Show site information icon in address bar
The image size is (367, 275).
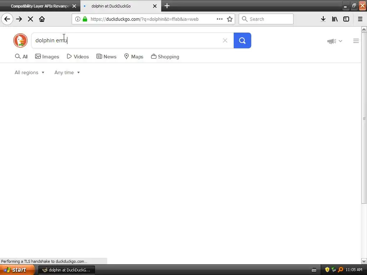tap(78, 19)
